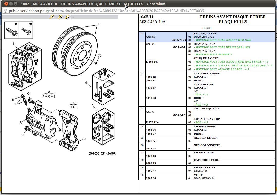Select part number 4246 W7
Viewport: 277px width, 195px height.
click(x=151, y=37)
